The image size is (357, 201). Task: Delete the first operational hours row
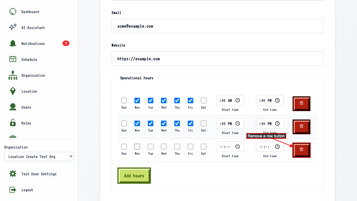(x=301, y=104)
